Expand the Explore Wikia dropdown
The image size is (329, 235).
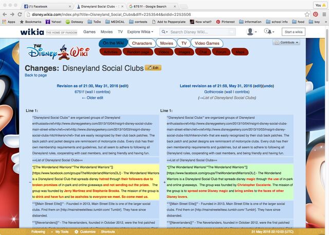[140, 32]
